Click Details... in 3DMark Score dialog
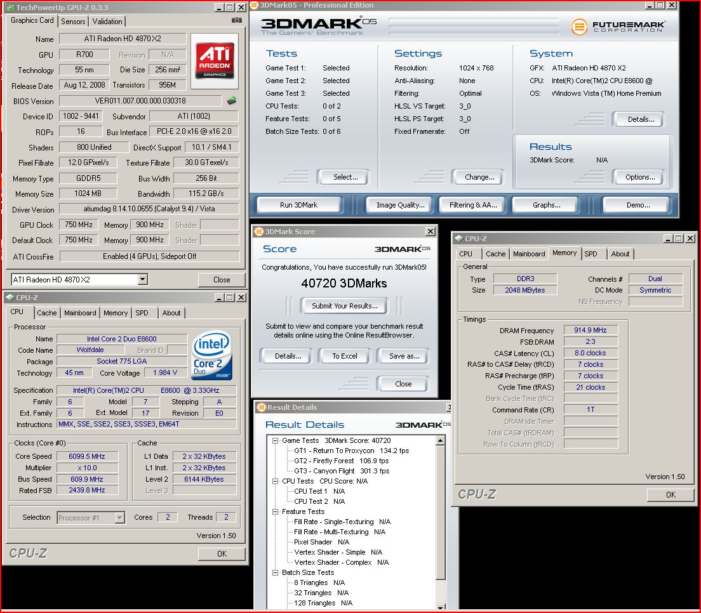701x613 pixels. point(288,356)
